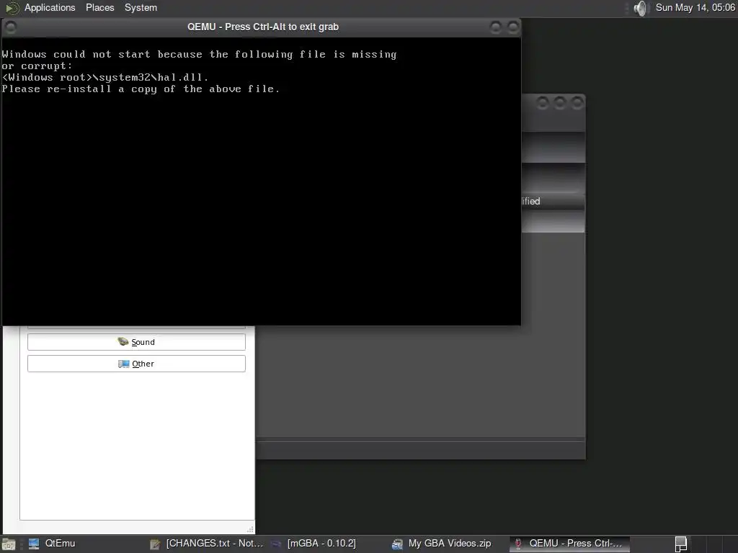Screen dimensions: 738x553
Task: Open the System menu
Action: click(141, 7)
